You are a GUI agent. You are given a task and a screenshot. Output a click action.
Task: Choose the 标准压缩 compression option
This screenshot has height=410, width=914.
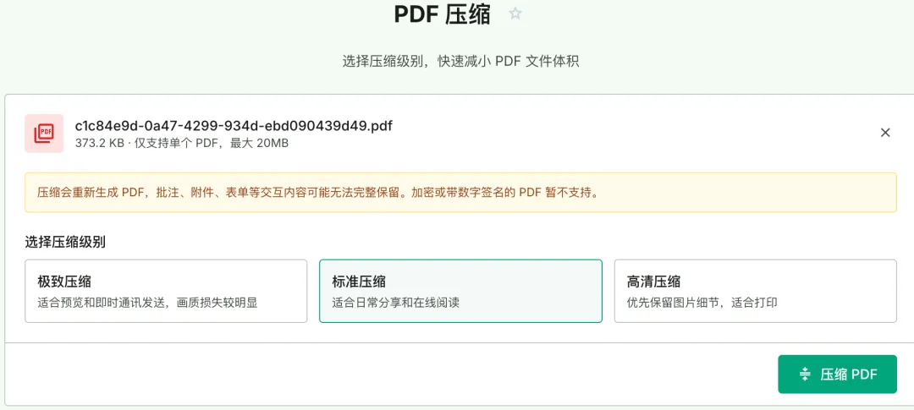coord(460,291)
